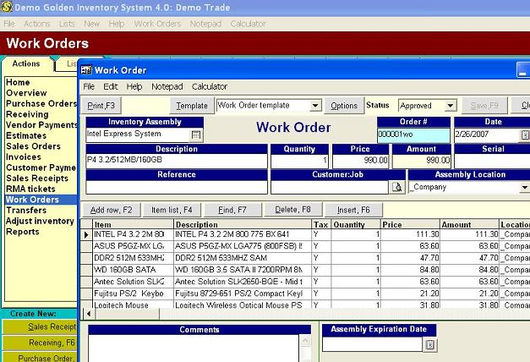Open Transfers in sidebar
Viewport: 530px width, 362px height.
point(26,210)
